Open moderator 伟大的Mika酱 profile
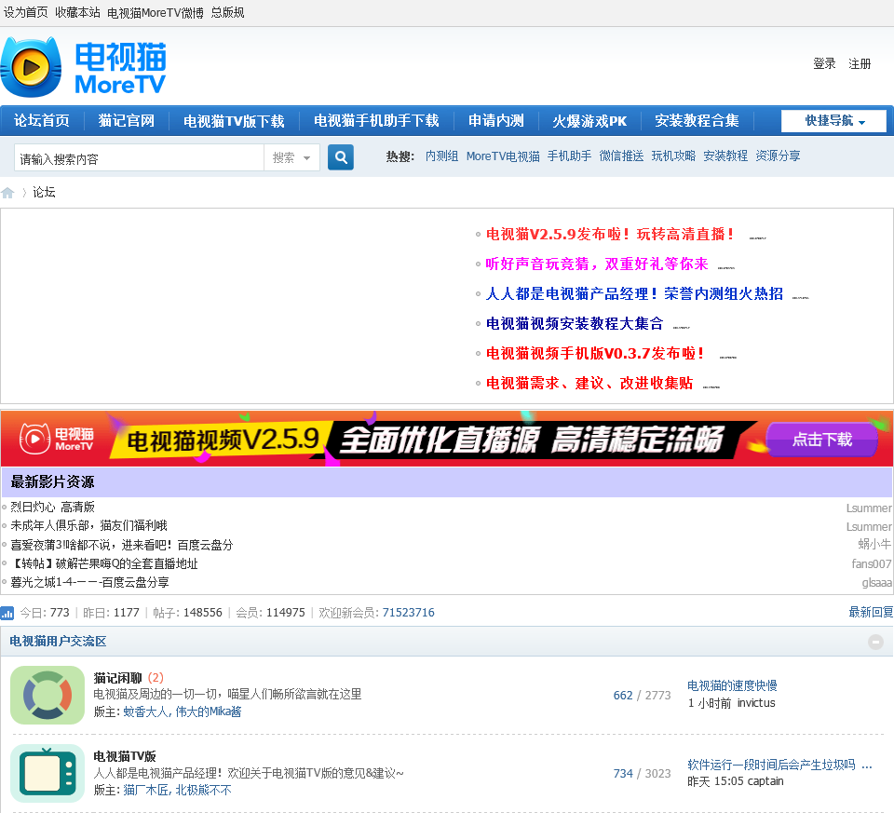Viewport: 894px width, 813px height. tap(208, 711)
